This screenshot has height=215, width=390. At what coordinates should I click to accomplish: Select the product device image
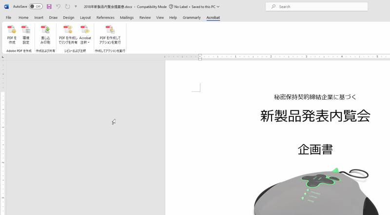pyautogui.click(x=316, y=191)
